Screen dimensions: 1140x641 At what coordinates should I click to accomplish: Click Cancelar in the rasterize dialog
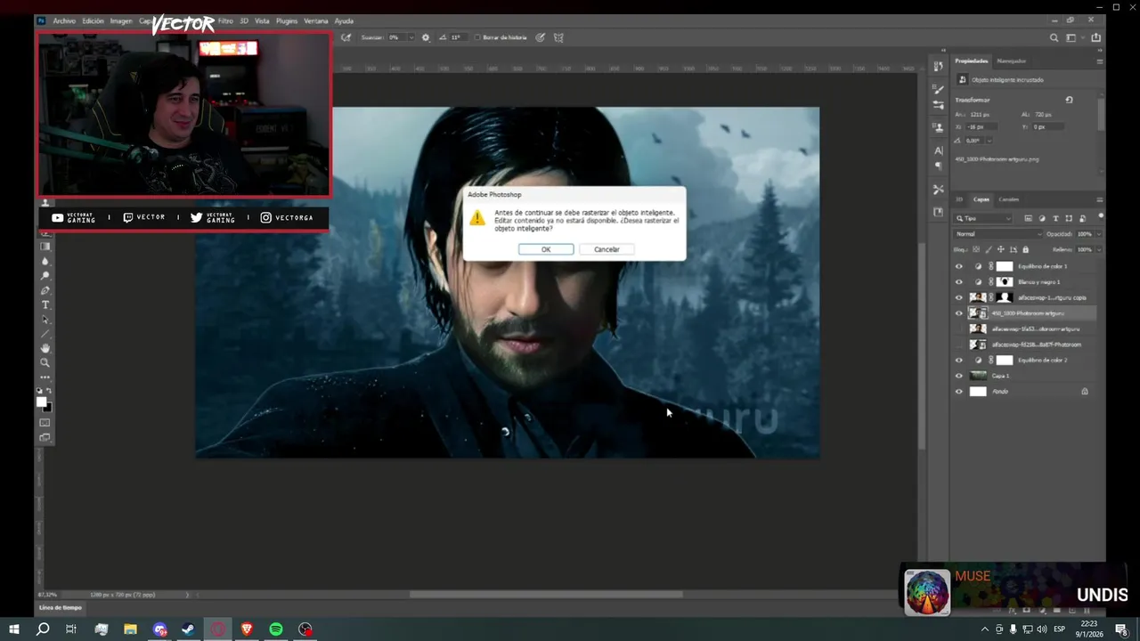[x=607, y=249]
